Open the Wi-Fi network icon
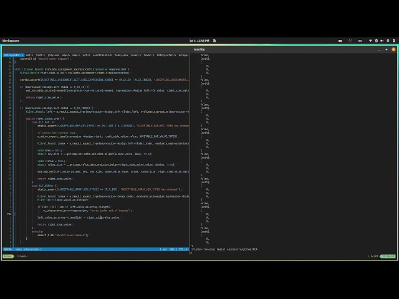 (x=370, y=40)
